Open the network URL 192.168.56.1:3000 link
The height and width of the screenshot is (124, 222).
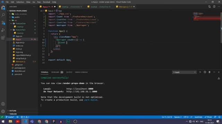click(x=82, y=92)
